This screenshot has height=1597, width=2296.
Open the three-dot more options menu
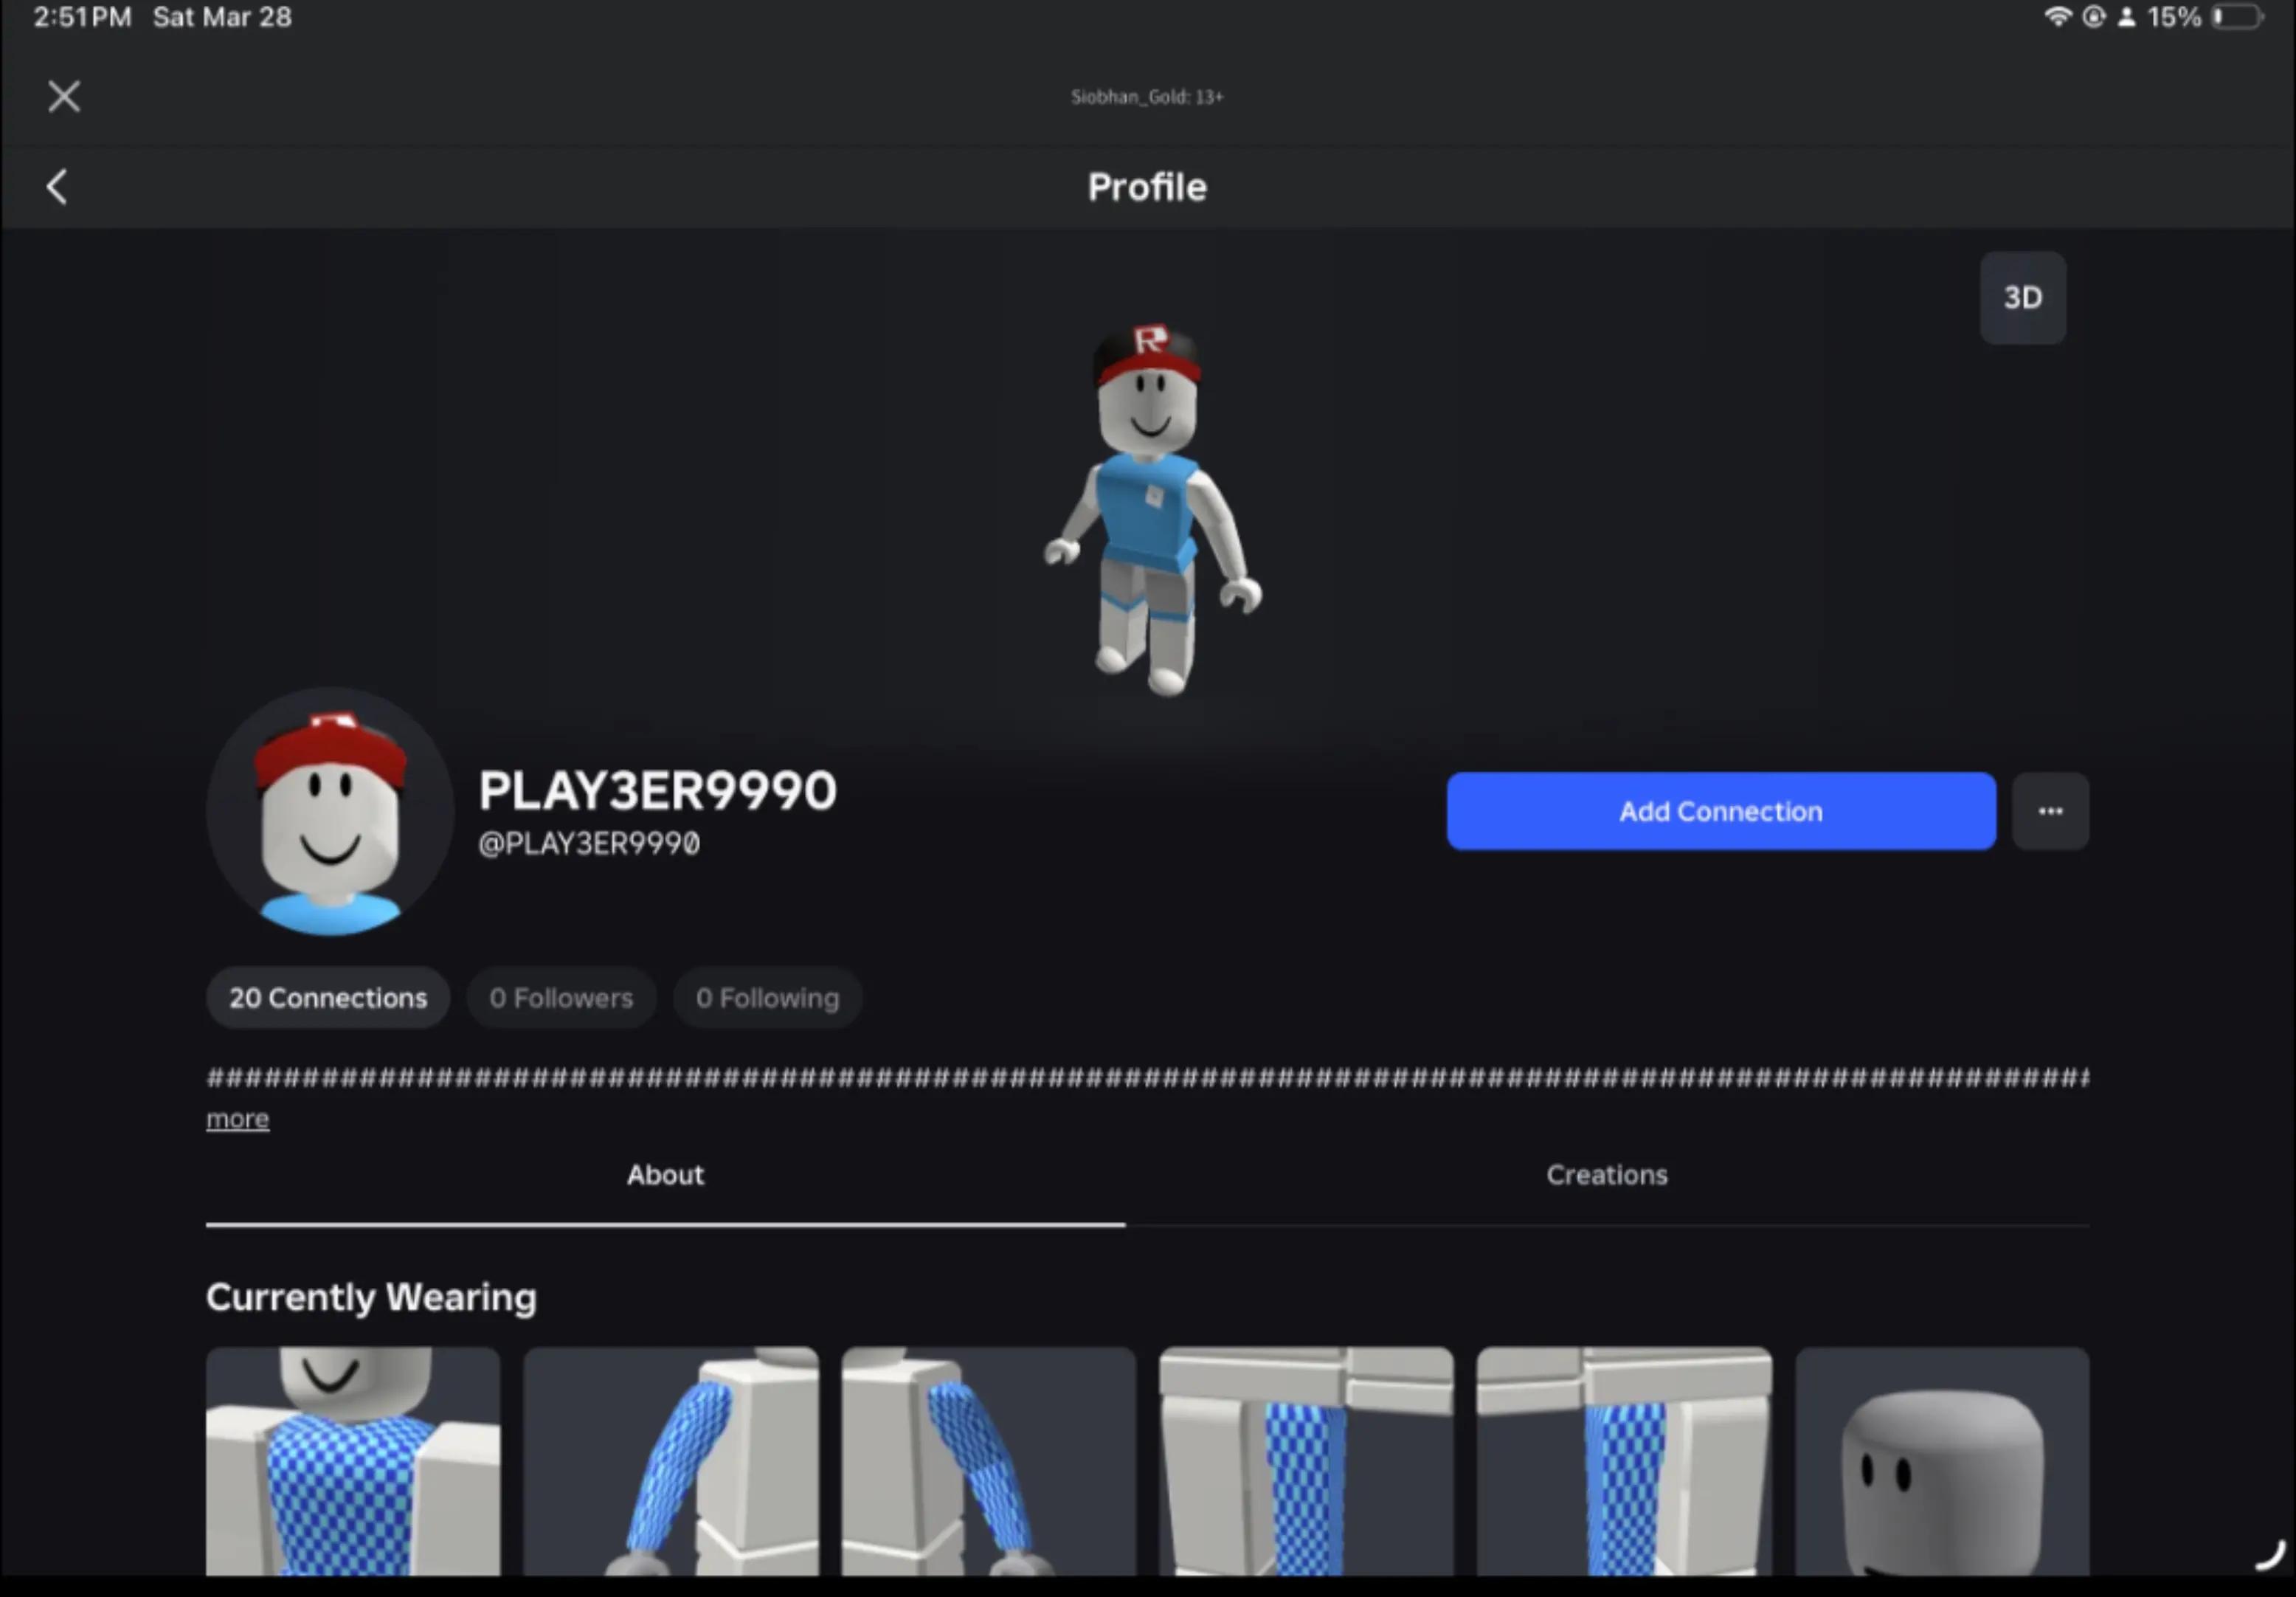[x=2050, y=811]
